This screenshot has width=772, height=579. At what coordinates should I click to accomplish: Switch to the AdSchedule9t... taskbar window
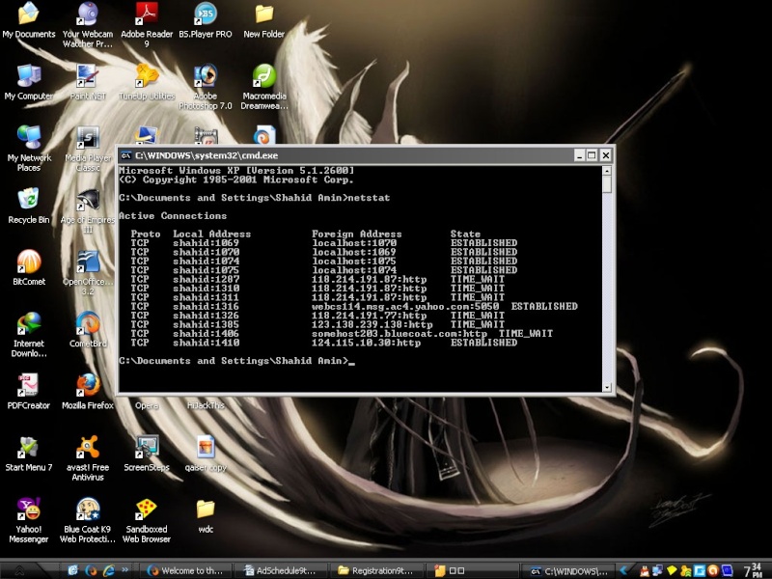(281, 570)
